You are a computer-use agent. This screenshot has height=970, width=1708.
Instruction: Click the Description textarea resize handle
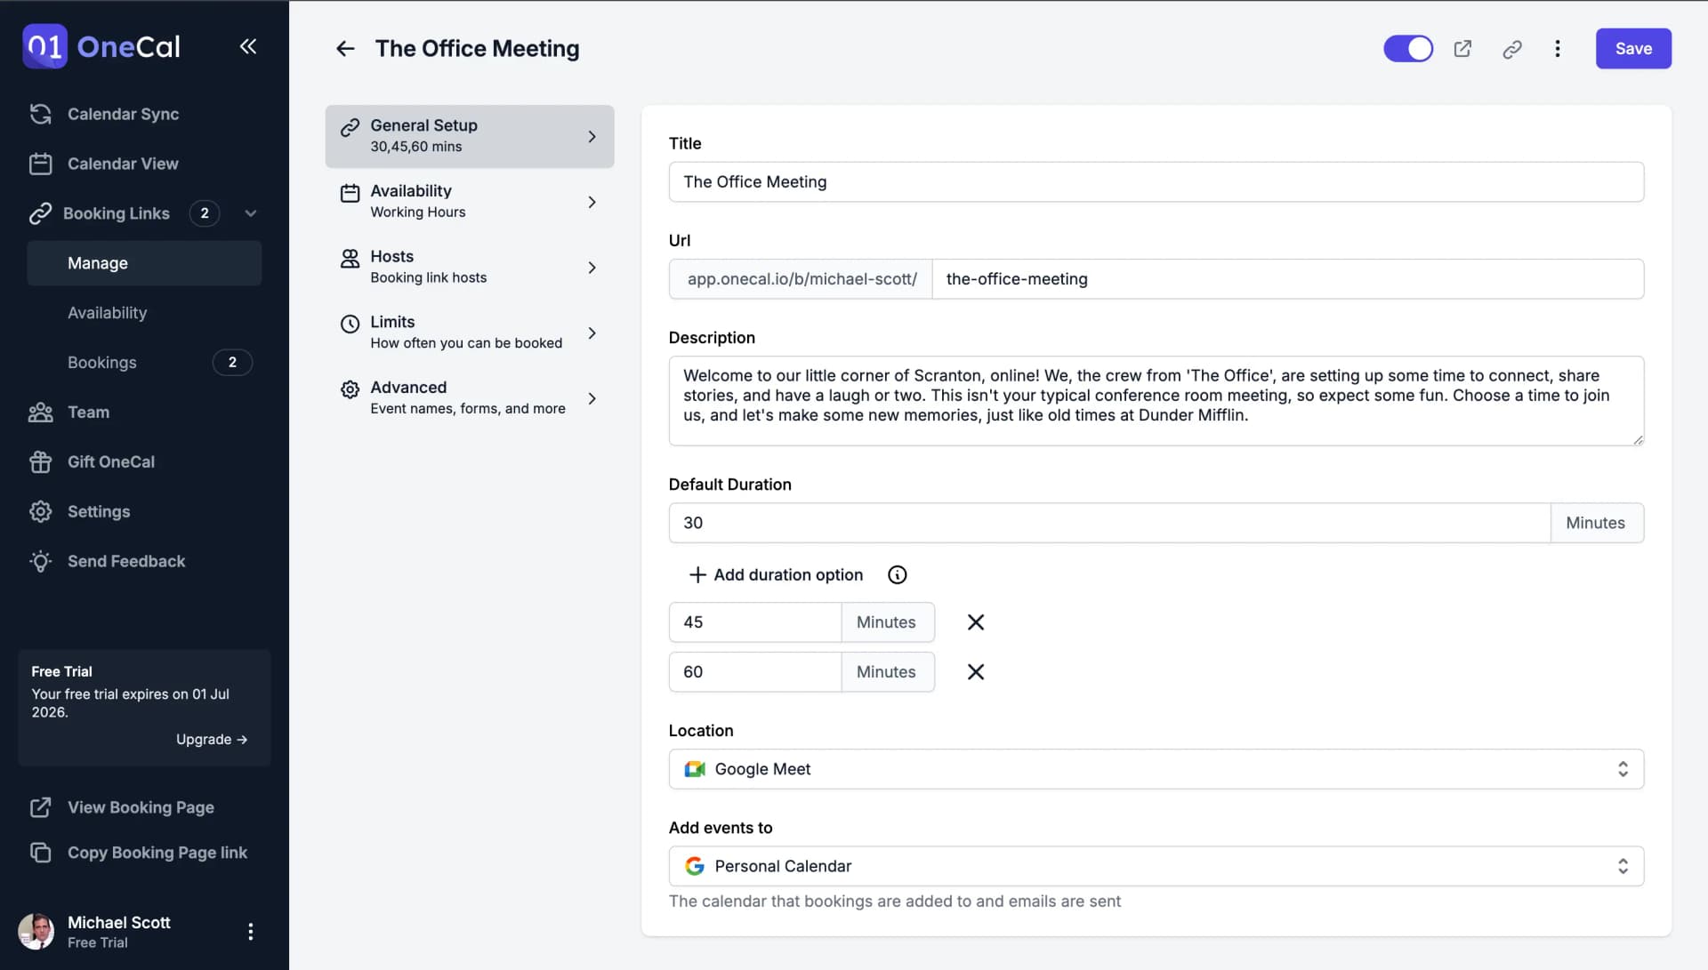tap(1638, 439)
